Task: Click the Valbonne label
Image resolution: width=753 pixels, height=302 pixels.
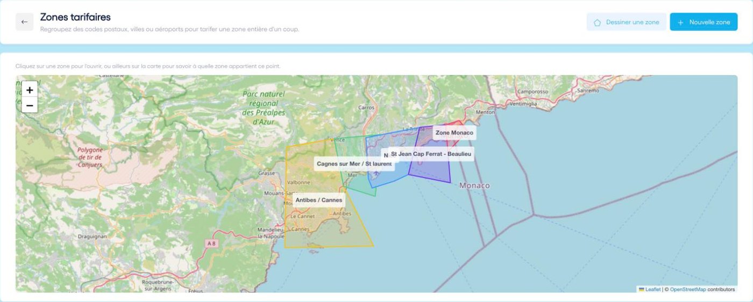Action: pyautogui.click(x=300, y=182)
